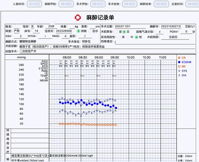Select 高 for 反流危险性
The width and height of the screenshot is (199, 162).
[x=119, y=37]
